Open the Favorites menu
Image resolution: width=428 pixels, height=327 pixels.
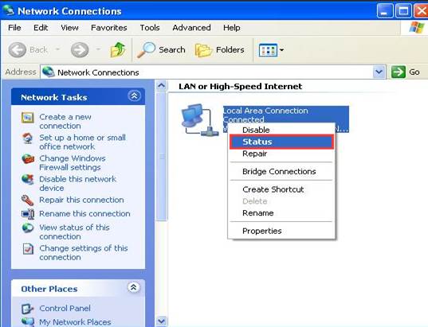(109, 28)
